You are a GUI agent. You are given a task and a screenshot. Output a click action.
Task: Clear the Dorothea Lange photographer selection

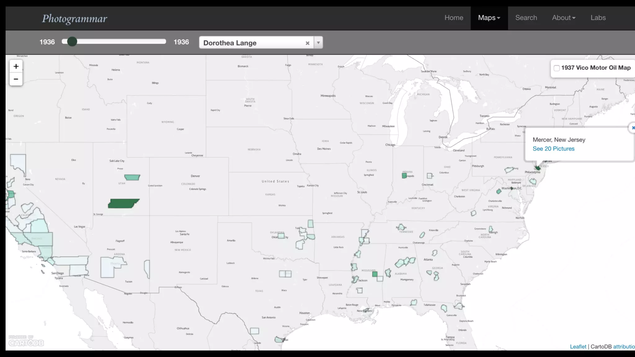point(307,43)
